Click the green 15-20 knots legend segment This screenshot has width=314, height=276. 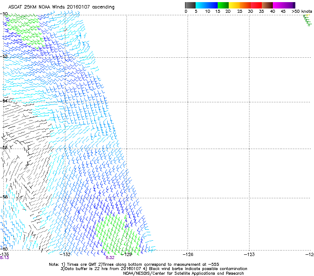pyautogui.click(x=223, y=5)
